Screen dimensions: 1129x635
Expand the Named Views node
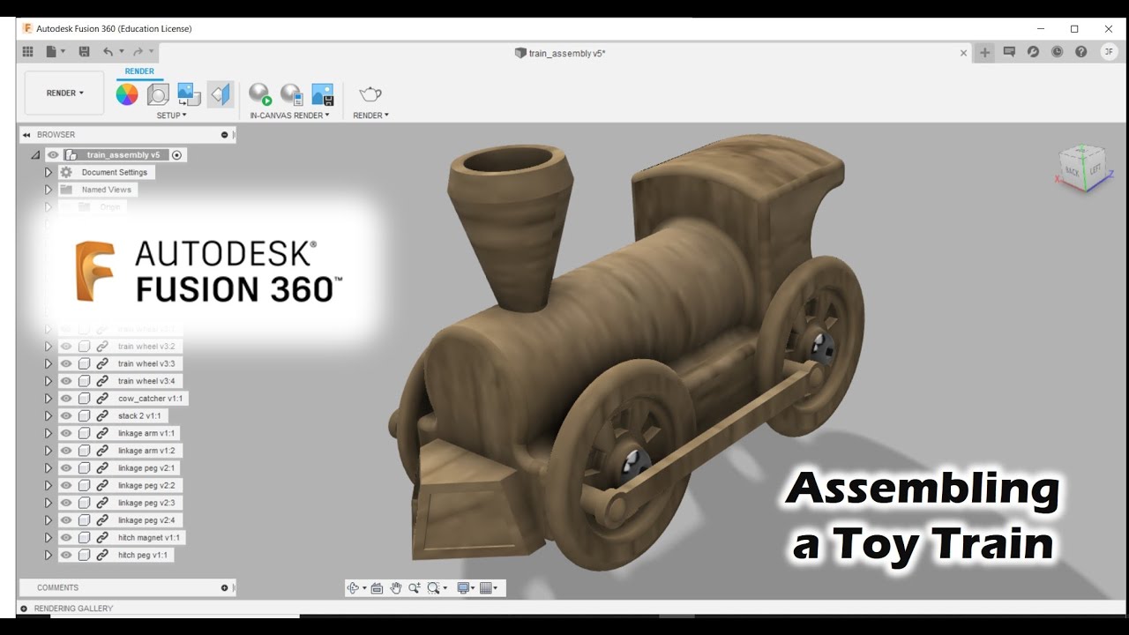[49, 190]
